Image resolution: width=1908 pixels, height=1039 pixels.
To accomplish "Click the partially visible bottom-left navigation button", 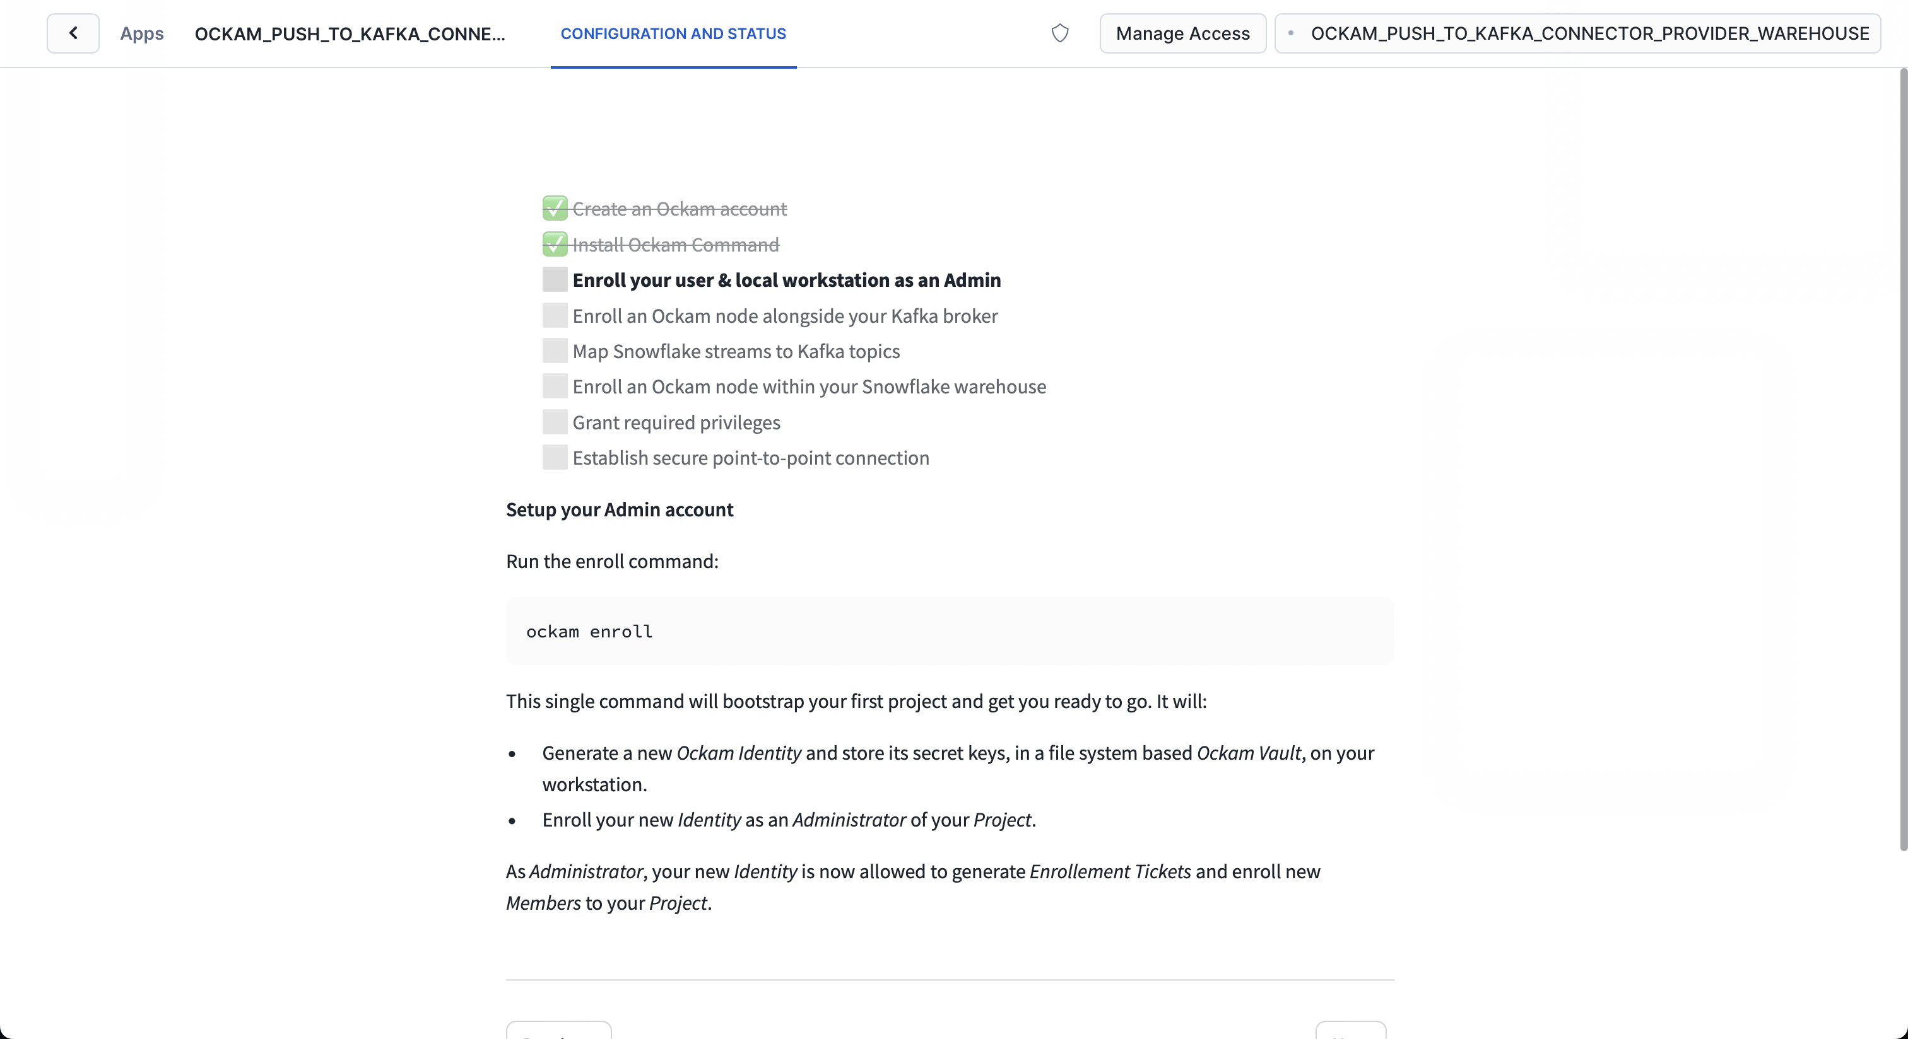I will tap(558, 1030).
